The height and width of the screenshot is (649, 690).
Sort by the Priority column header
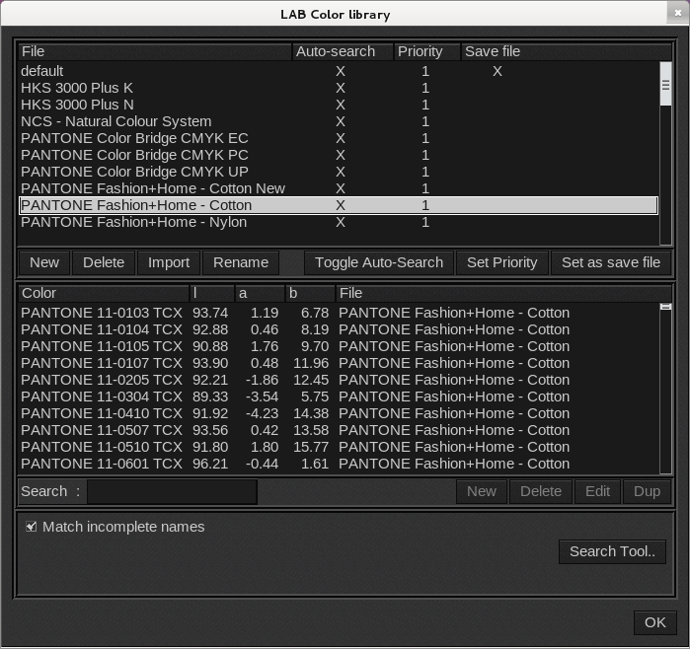pos(426,51)
